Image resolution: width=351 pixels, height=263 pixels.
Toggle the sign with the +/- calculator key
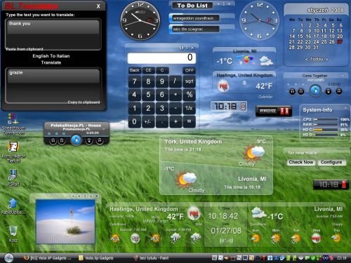[x=148, y=121]
